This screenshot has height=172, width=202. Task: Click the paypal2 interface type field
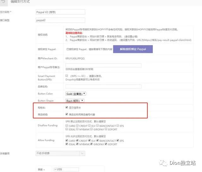60,20
